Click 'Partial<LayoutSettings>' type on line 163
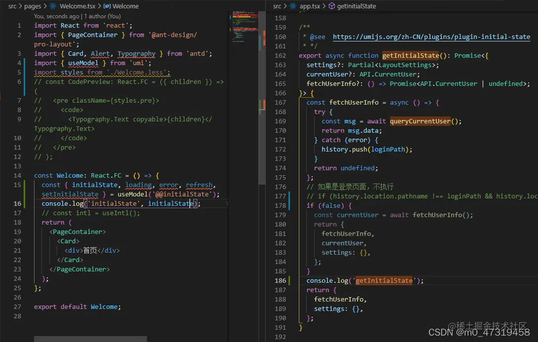Screen dimensions: 538x342 coord(392,65)
